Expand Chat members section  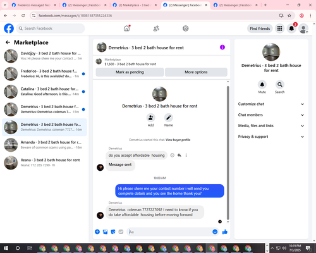pos(271,115)
